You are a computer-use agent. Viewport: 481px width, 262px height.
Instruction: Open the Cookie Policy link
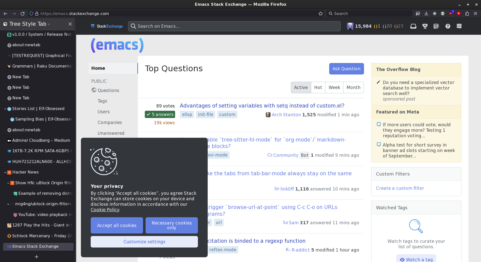click(105, 210)
